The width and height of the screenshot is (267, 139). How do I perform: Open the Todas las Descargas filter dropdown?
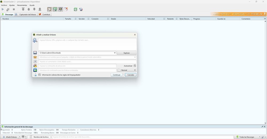[247, 137]
